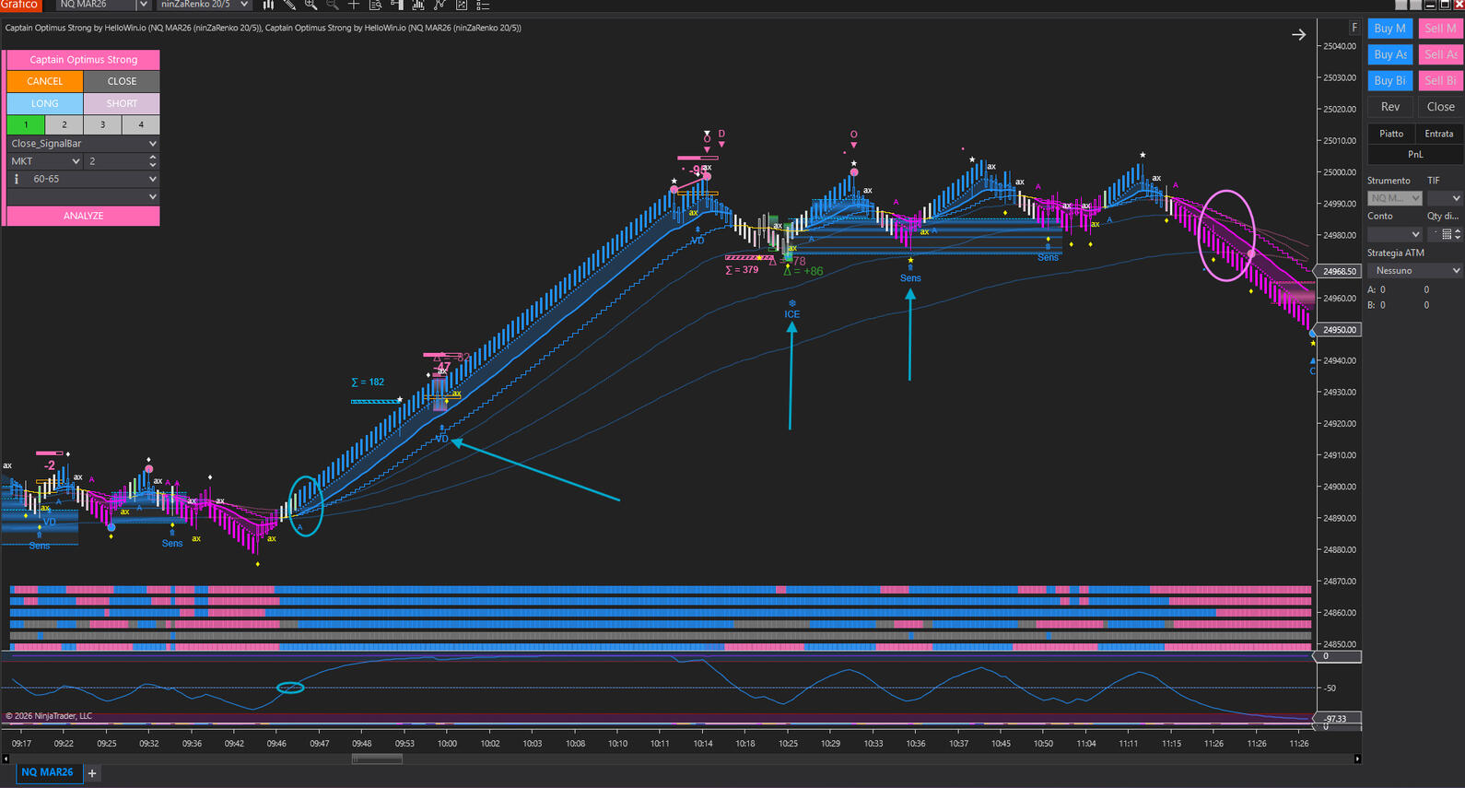Select the drawing tools pencil icon
The width and height of the screenshot is (1465, 788).
pos(289,5)
